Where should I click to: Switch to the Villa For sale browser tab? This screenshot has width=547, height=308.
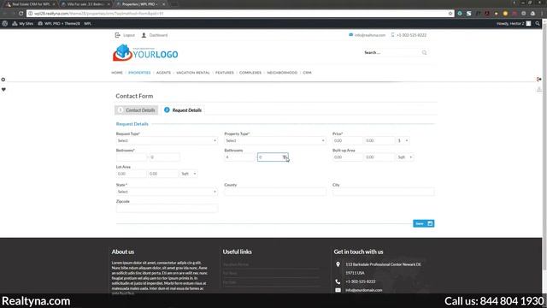coord(85,4)
